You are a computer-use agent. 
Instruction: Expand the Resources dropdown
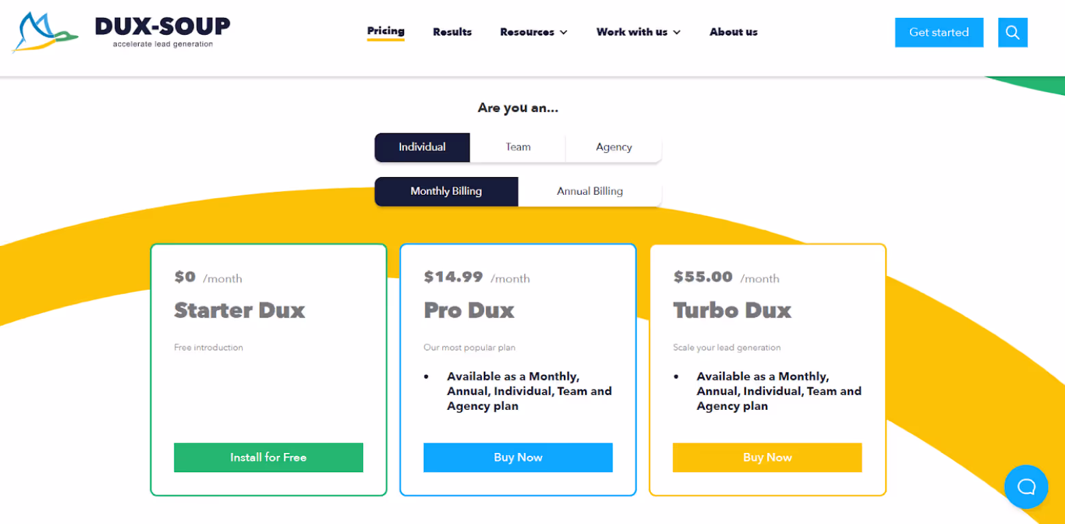pos(533,31)
